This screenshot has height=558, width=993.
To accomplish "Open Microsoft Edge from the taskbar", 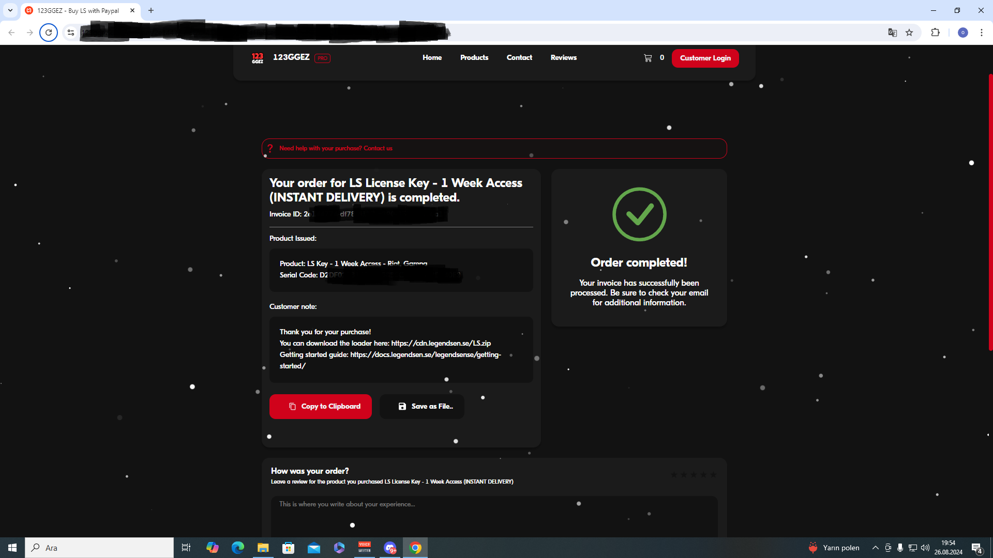I will pos(237,548).
